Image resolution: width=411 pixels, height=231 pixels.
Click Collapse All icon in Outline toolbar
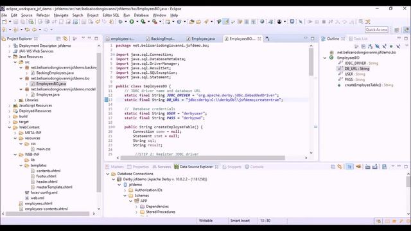[363, 46]
